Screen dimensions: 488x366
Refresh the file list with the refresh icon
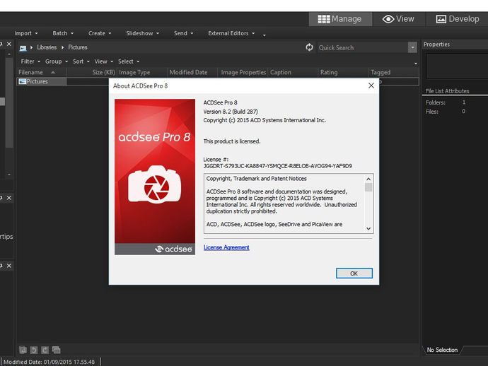(309, 47)
